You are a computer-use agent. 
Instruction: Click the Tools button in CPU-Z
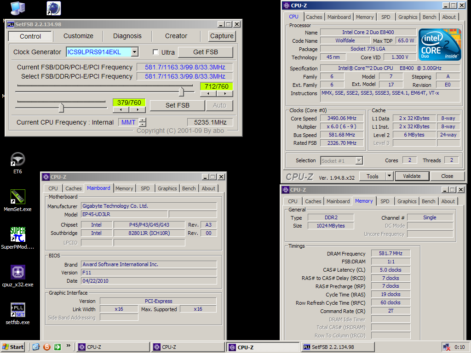point(372,176)
